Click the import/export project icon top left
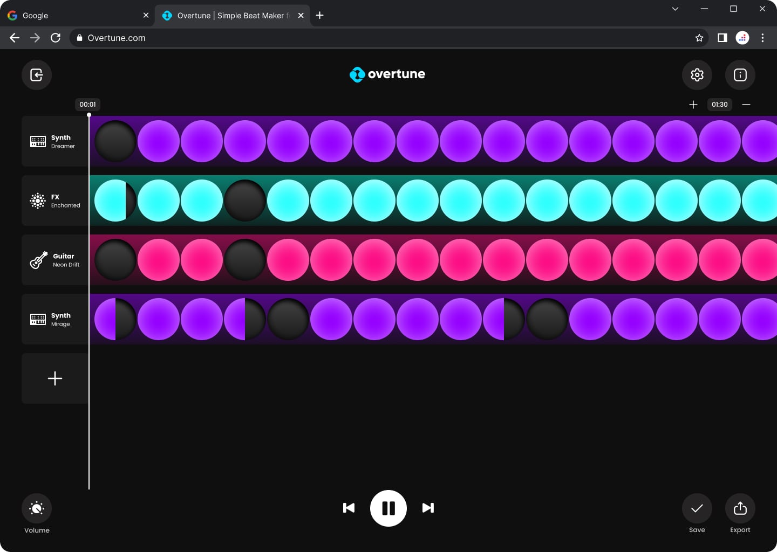The height and width of the screenshot is (552, 777). [x=36, y=75]
